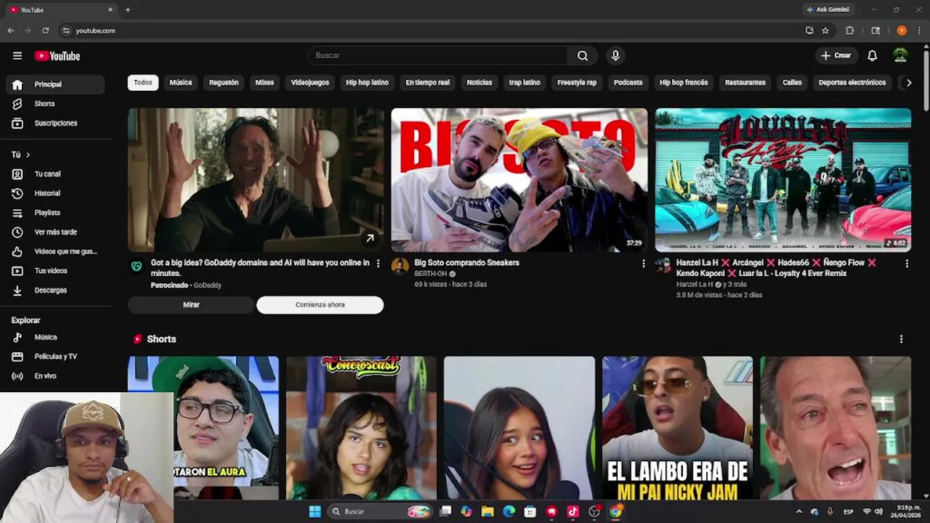The width and height of the screenshot is (930, 523).
Task: Select the Hip hop francés chip
Action: tap(684, 83)
